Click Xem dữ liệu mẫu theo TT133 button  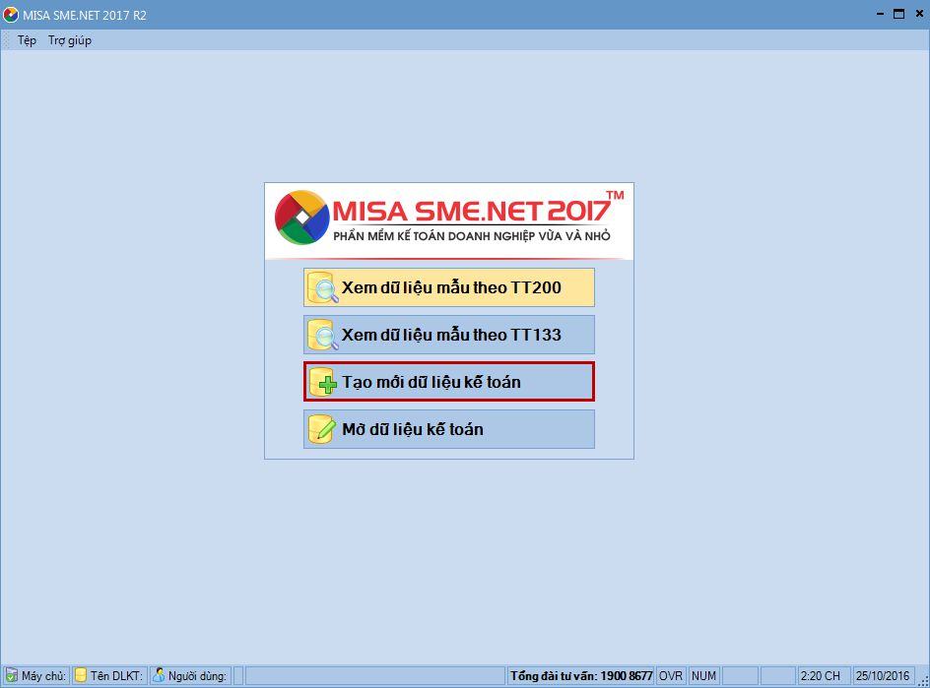pyautogui.click(x=449, y=335)
